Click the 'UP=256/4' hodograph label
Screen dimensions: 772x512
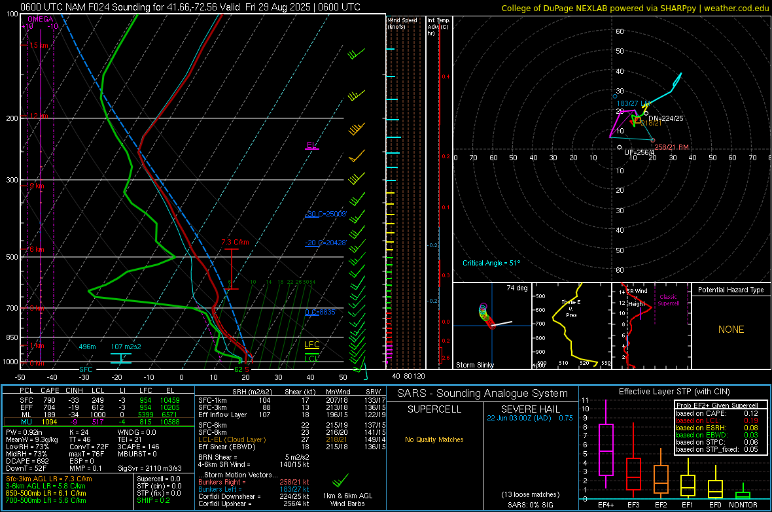coord(639,152)
